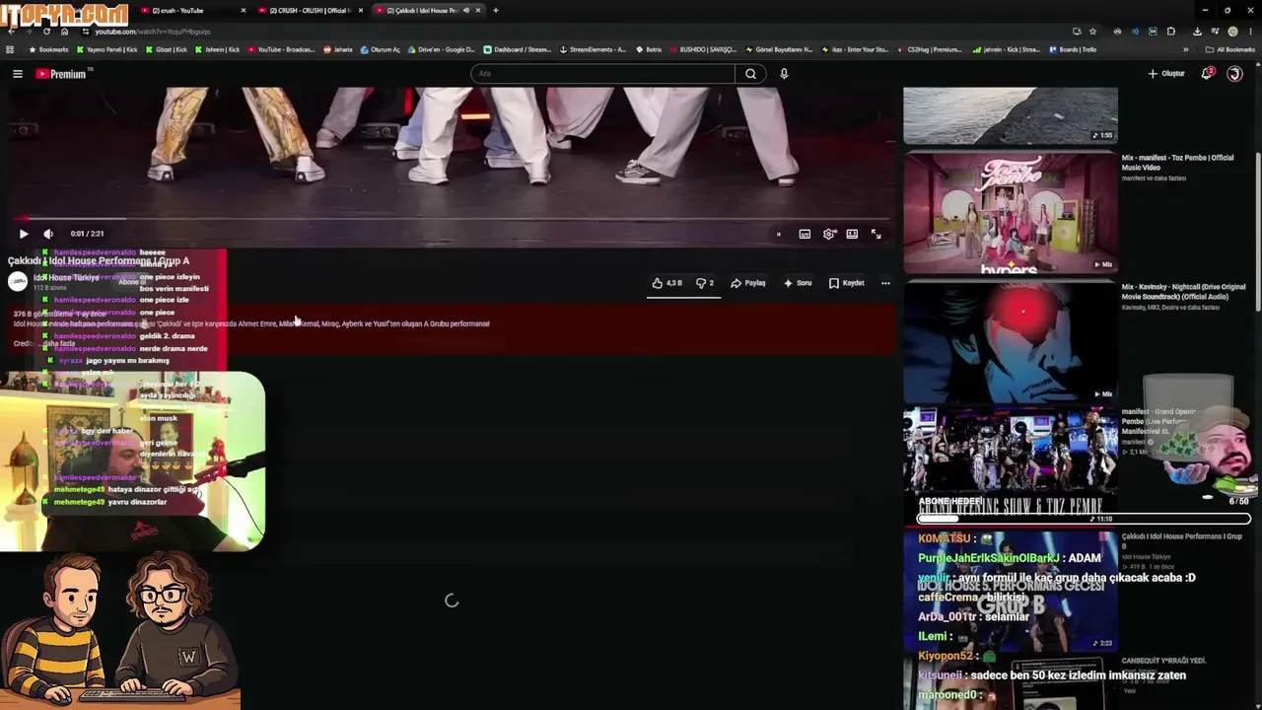Share the video via Paylaş
The height and width of the screenshot is (710, 1262).
tap(748, 283)
